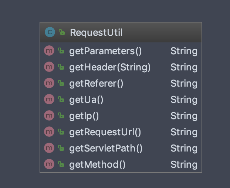This screenshot has width=230, height=188.
Task: Click the method icon for getMethod()
Action: [49, 164]
